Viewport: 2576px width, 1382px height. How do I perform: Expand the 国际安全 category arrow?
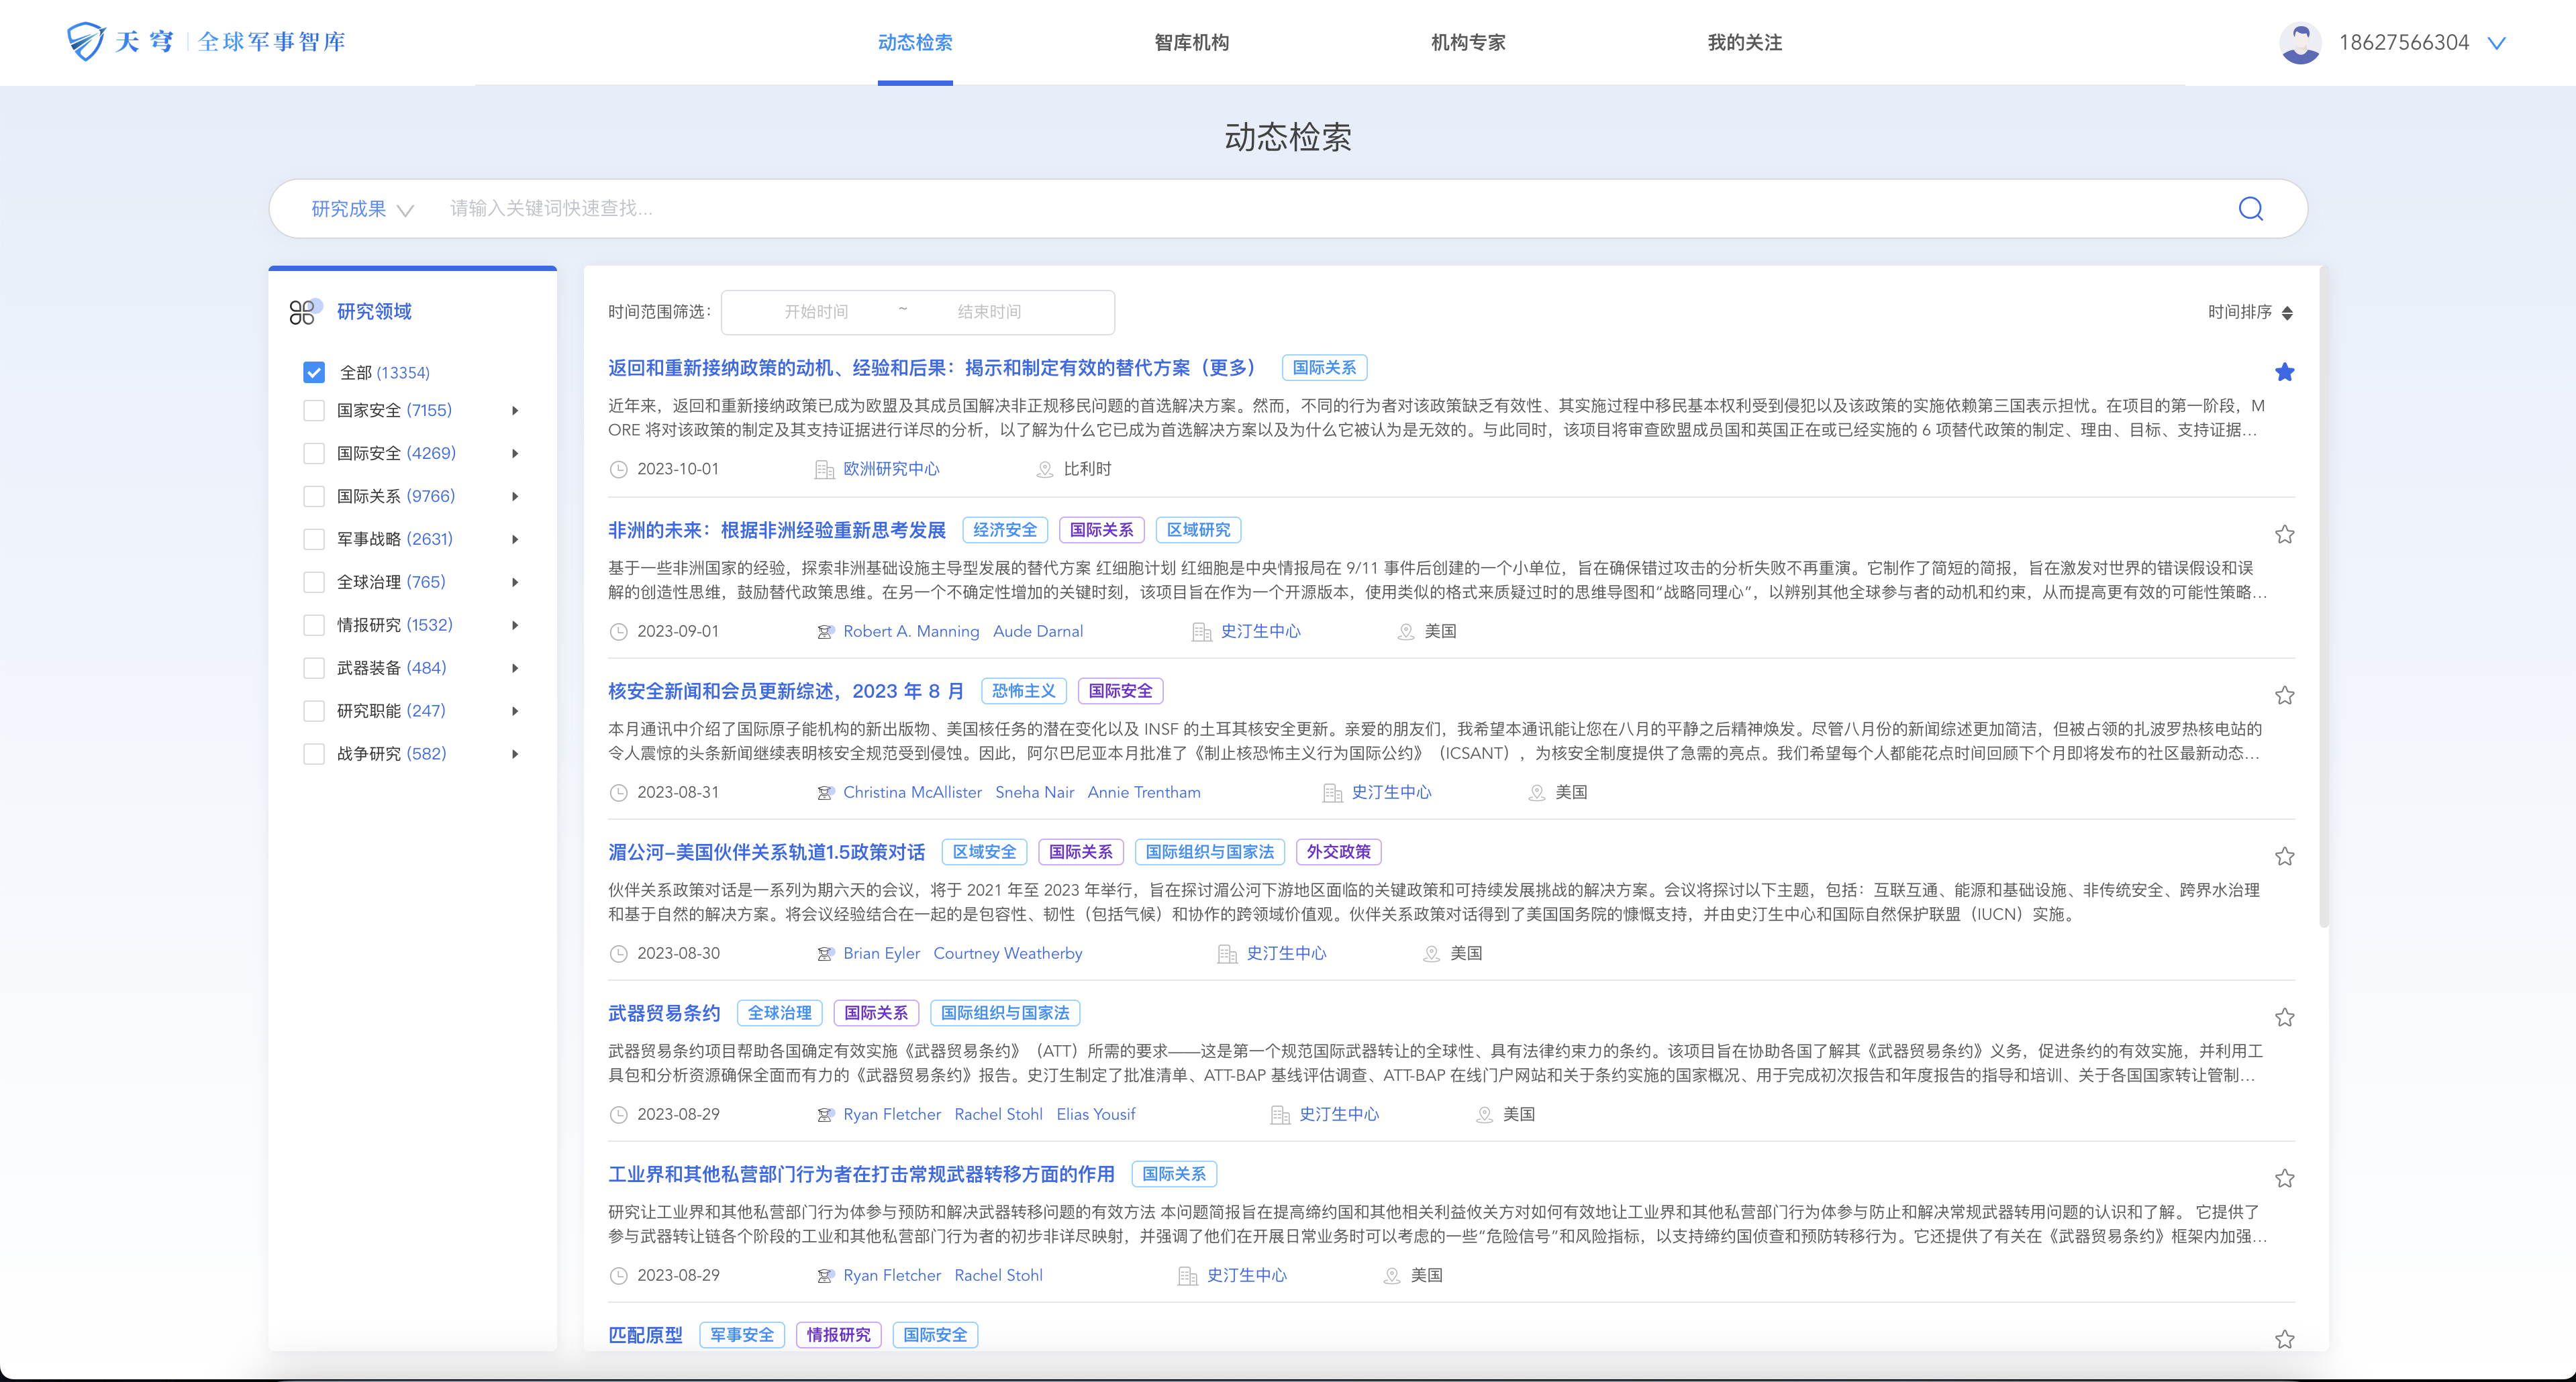515,454
